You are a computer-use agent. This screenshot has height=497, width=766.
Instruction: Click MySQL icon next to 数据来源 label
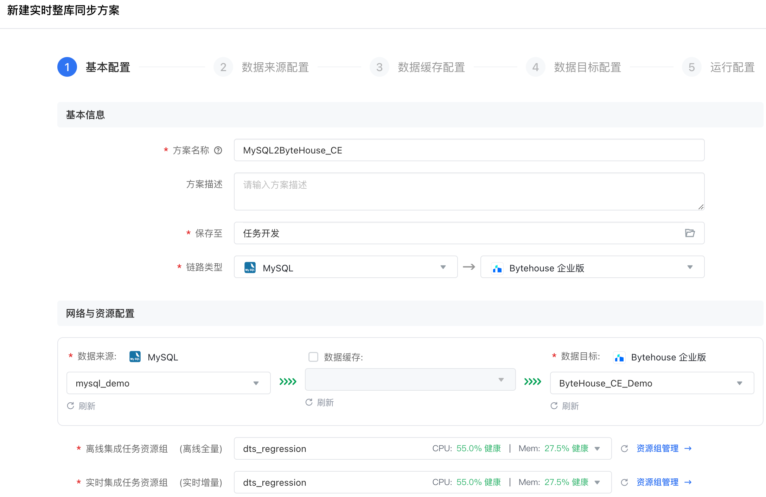click(135, 357)
